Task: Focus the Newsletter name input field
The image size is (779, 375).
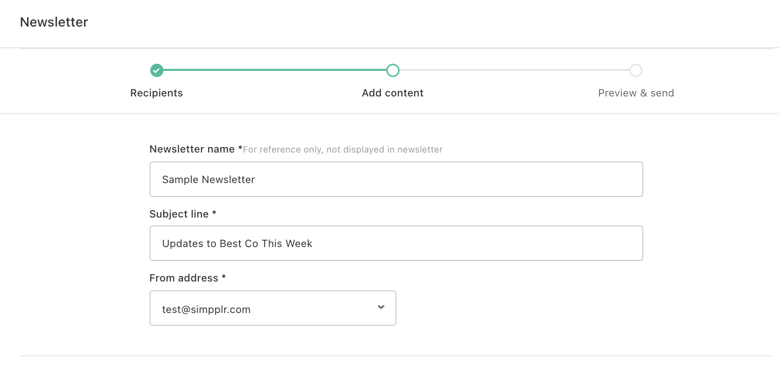Action: coord(396,179)
